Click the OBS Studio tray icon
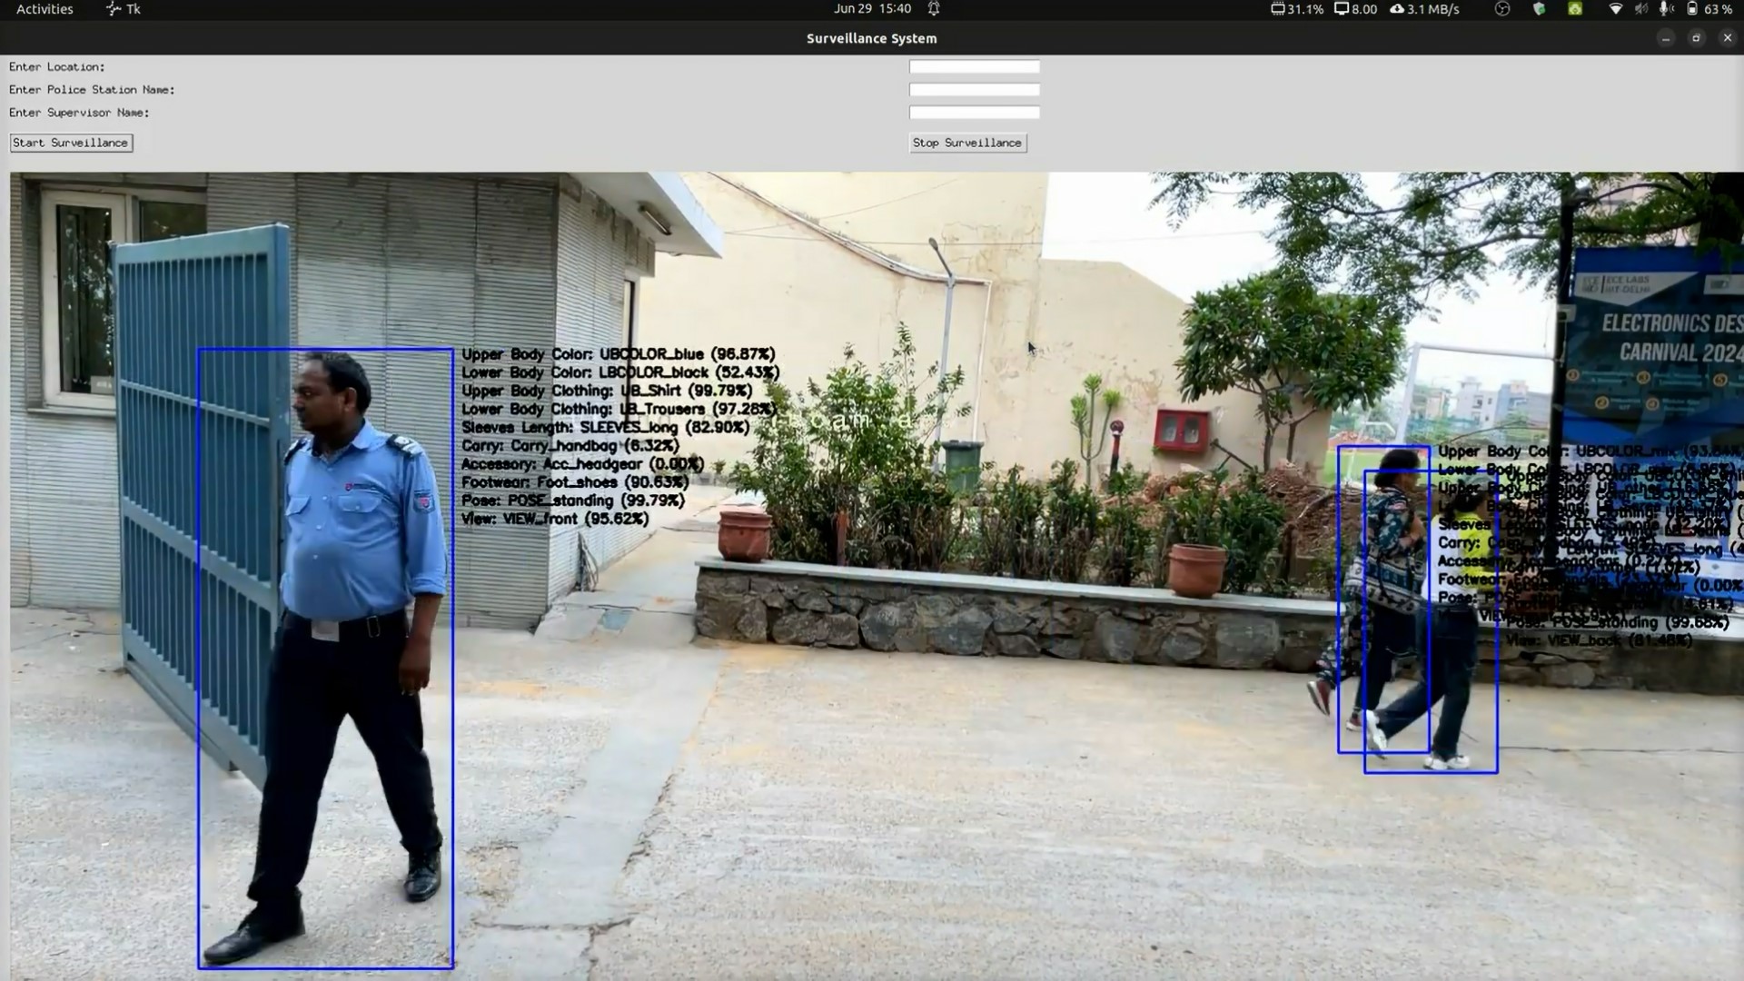This screenshot has width=1744, height=981. pyautogui.click(x=1502, y=9)
